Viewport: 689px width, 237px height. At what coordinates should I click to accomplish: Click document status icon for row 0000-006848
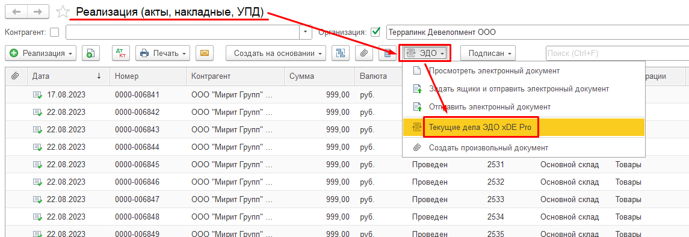coord(37,217)
